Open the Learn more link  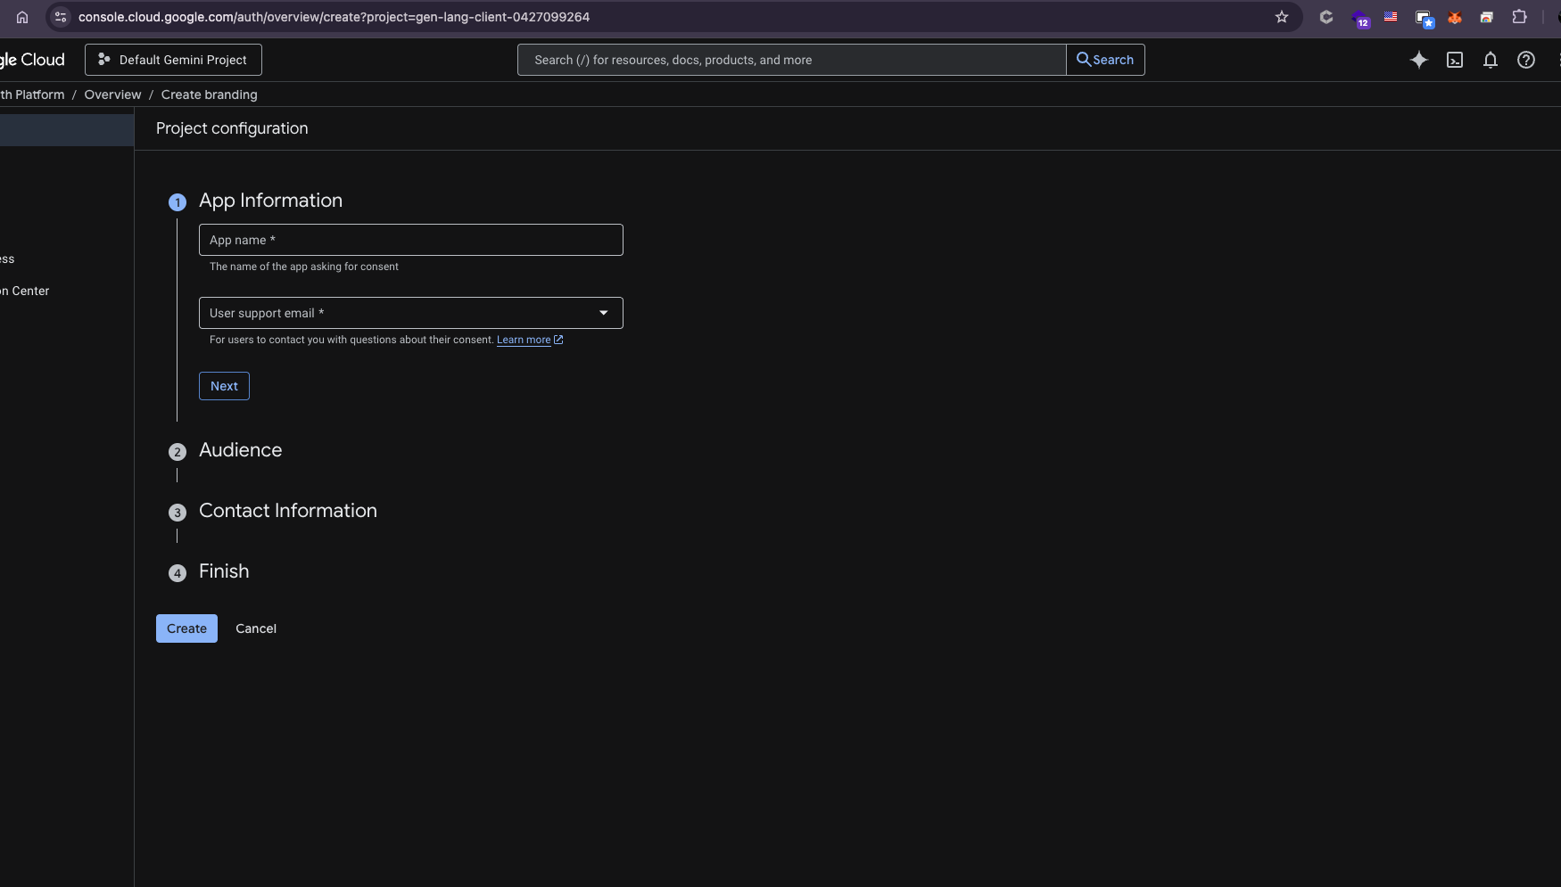(524, 340)
